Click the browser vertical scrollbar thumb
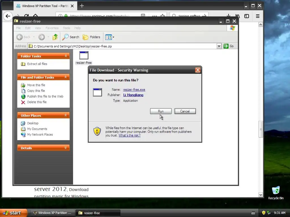Image resolution: width=290 pixels, height=217 pixels. tap(261, 129)
